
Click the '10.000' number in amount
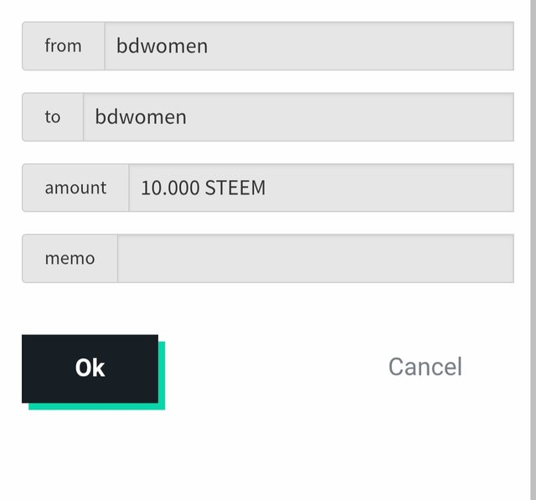(x=170, y=188)
